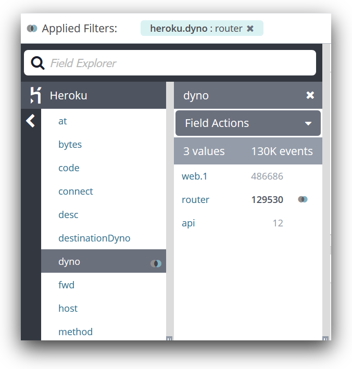Select the web.1 dyno value
This screenshot has width=352, height=369.
[x=195, y=176]
